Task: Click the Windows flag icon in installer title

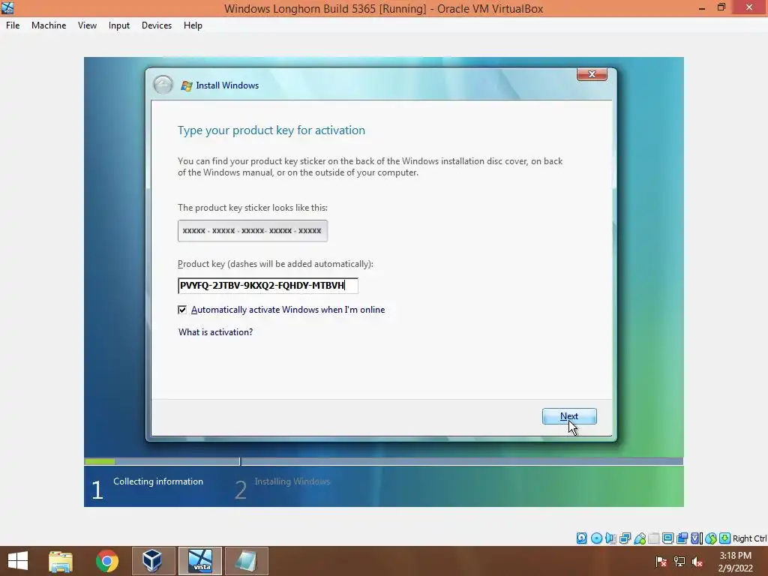Action: coord(187,85)
